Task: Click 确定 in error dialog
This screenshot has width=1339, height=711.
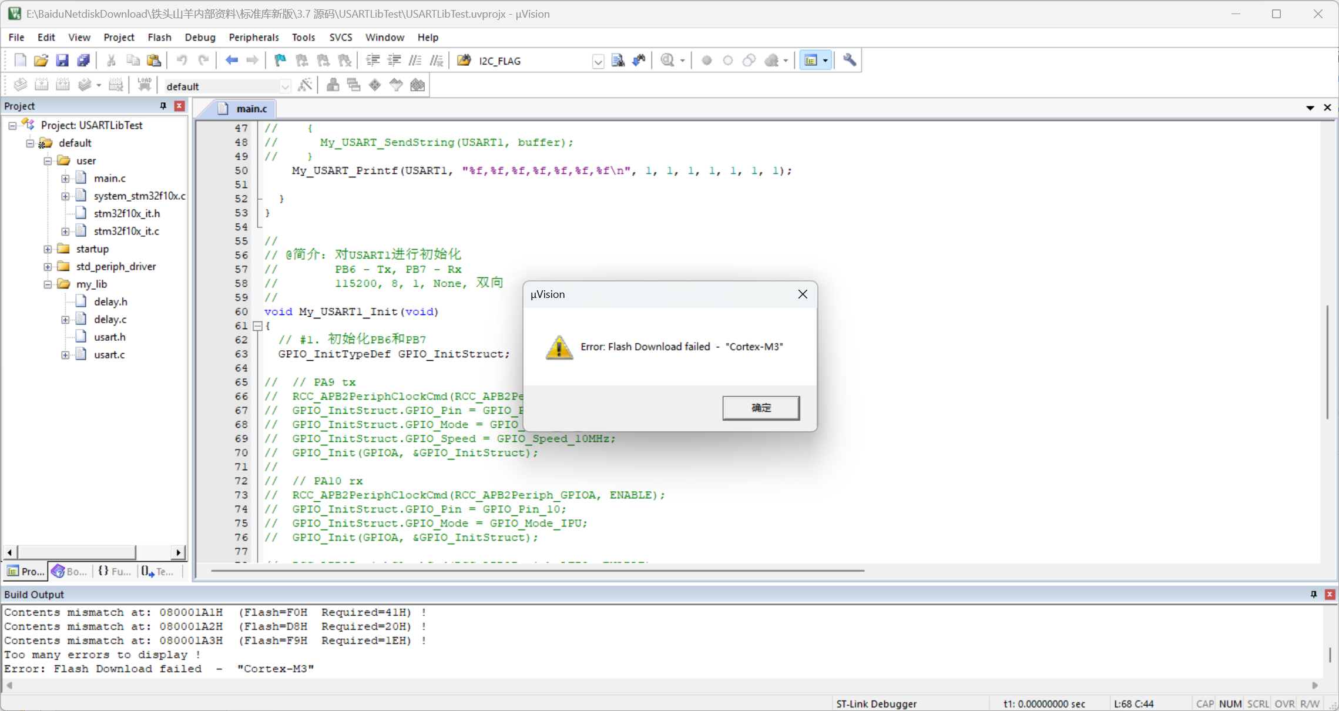Action: [x=760, y=408]
